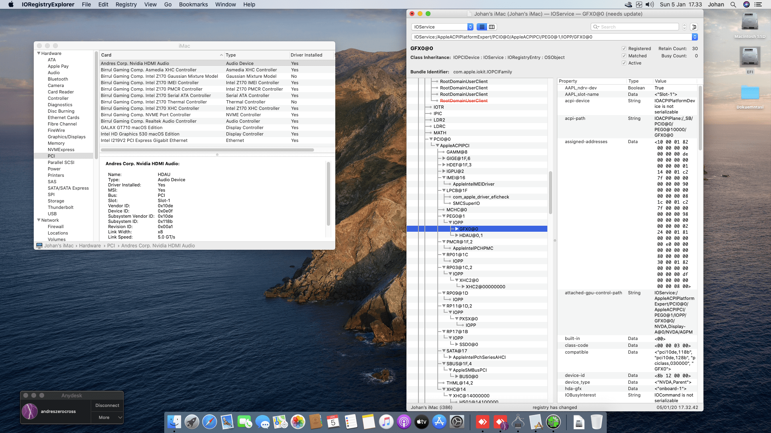Open Finder from the Dock
The height and width of the screenshot is (433, 771).
point(174,422)
